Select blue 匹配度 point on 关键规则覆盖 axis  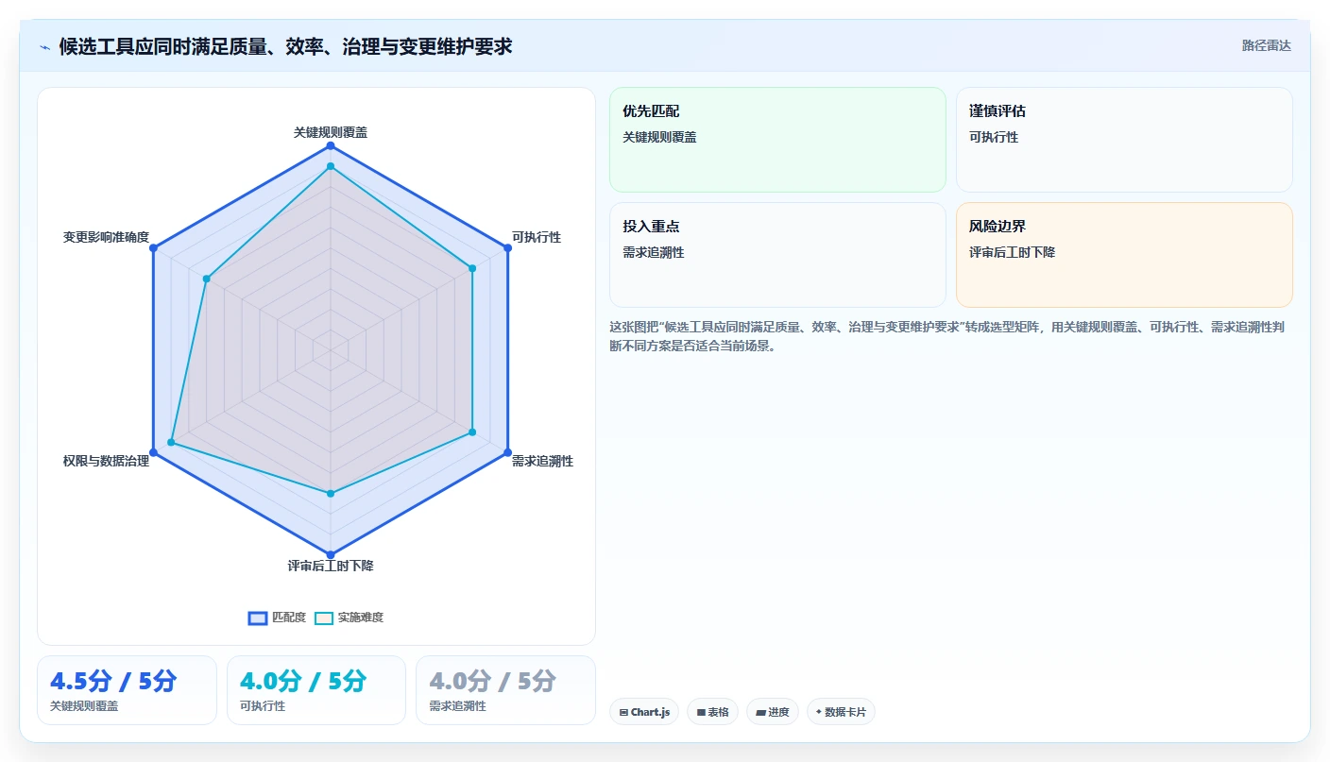point(331,146)
